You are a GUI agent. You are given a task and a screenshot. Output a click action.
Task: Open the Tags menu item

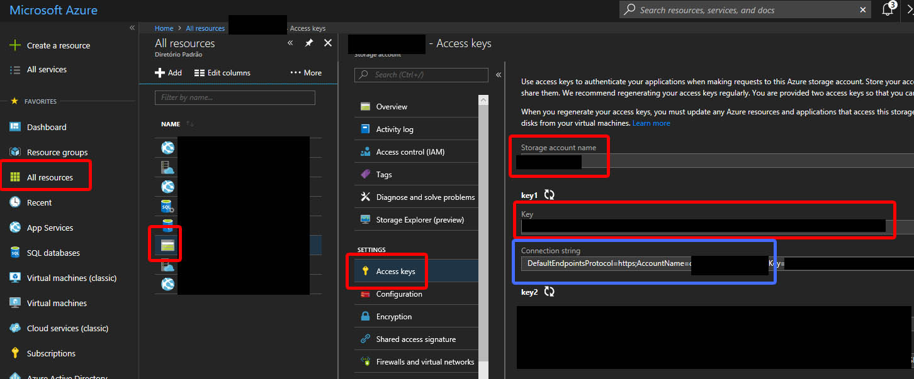coord(415,175)
